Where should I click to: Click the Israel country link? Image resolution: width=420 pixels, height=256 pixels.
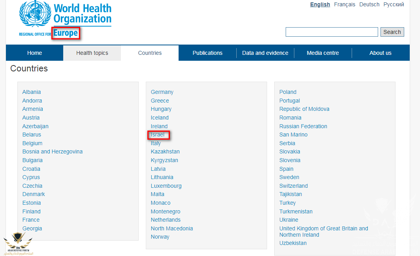tap(158, 135)
